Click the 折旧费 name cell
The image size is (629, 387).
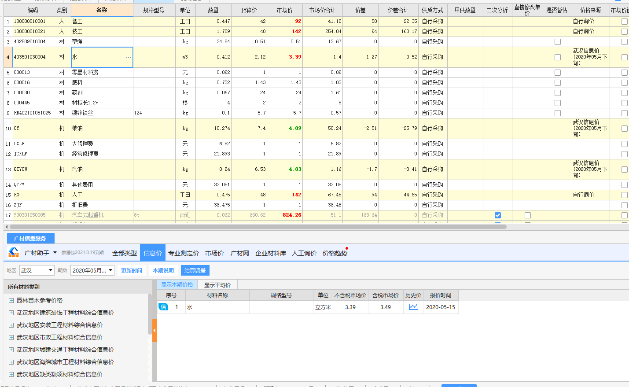coord(102,205)
